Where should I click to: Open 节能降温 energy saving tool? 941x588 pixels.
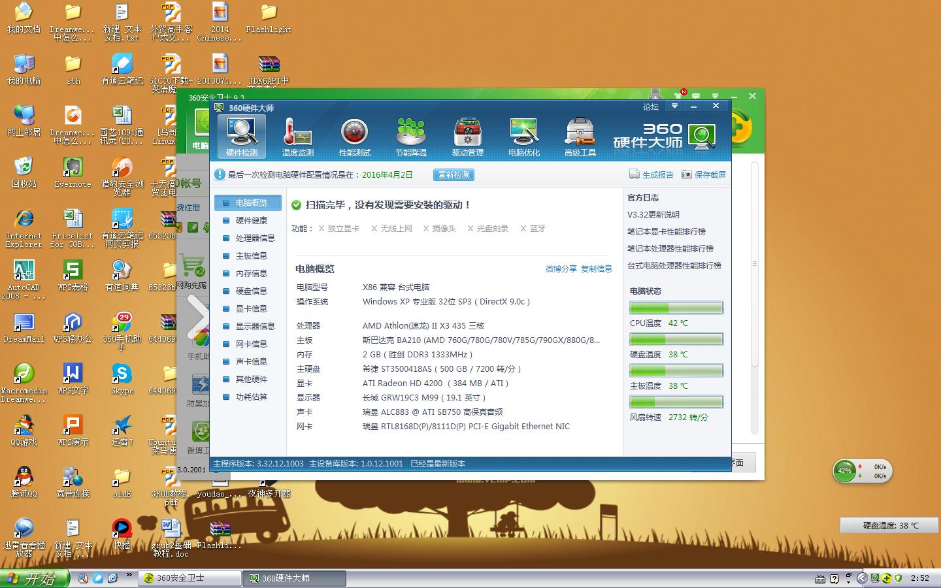coord(411,137)
